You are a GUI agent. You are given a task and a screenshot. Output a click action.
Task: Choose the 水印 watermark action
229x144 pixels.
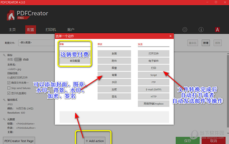114,82
